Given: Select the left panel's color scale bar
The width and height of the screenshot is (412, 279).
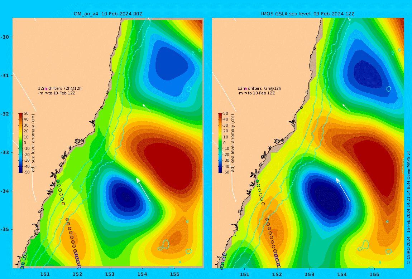Looking at the screenshot, I should point(21,143).
